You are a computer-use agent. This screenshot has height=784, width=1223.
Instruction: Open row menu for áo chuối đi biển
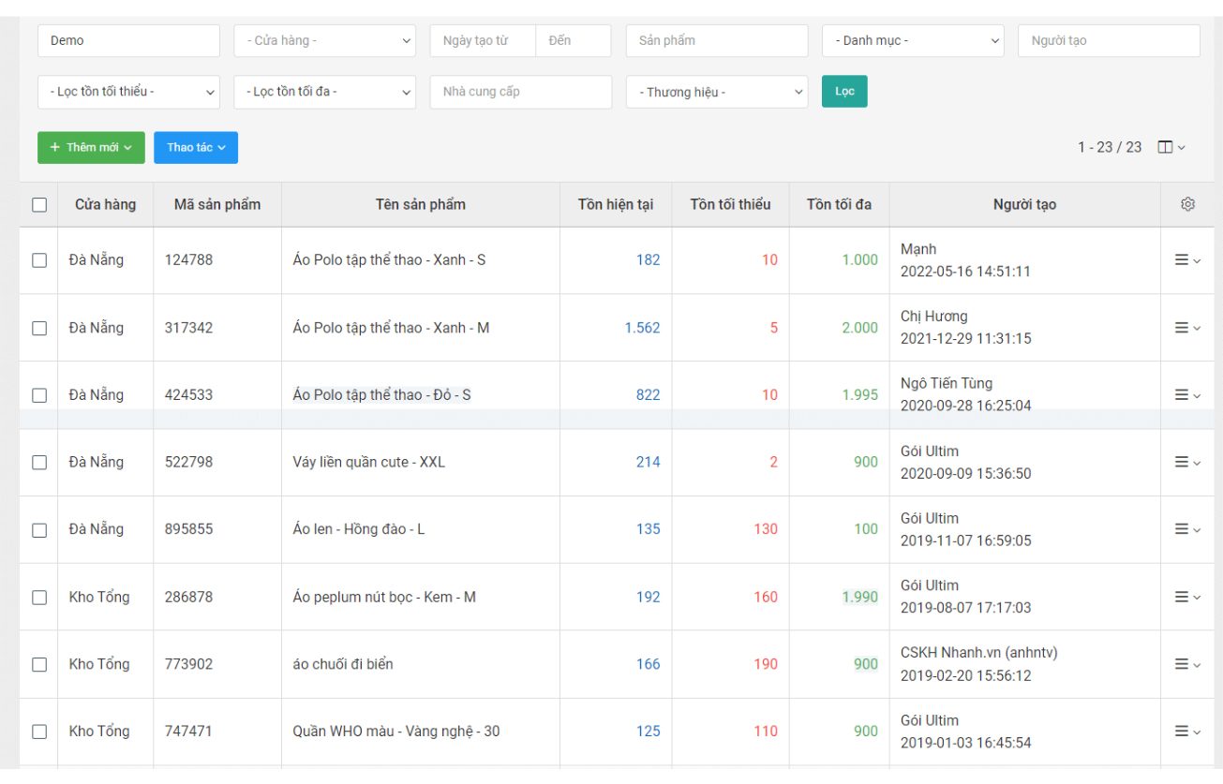coord(1186,664)
